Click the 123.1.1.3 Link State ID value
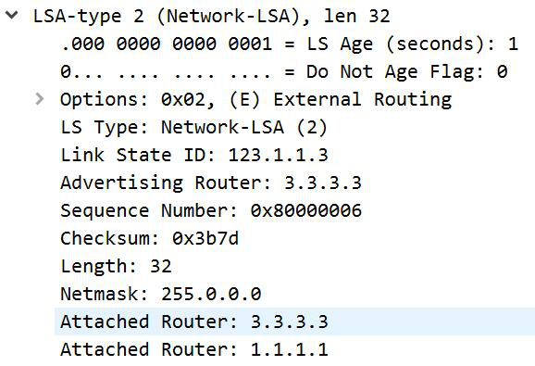This screenshot has width=535, height=366. click(x=278, y=155)
